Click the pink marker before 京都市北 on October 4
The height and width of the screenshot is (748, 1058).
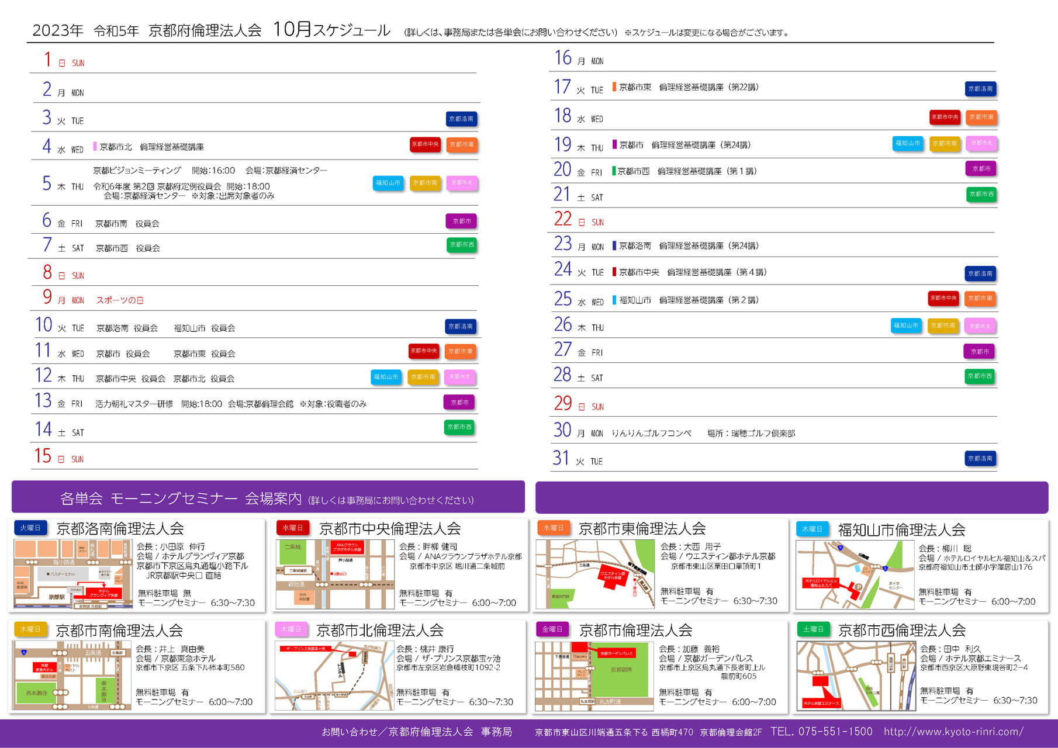point(95,146)
